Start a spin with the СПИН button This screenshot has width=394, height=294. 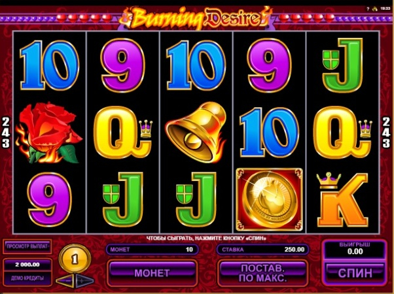[x=355, y=273]
